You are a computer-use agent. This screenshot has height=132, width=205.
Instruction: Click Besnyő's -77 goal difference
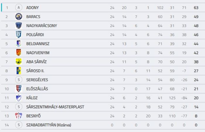point(184,116)
